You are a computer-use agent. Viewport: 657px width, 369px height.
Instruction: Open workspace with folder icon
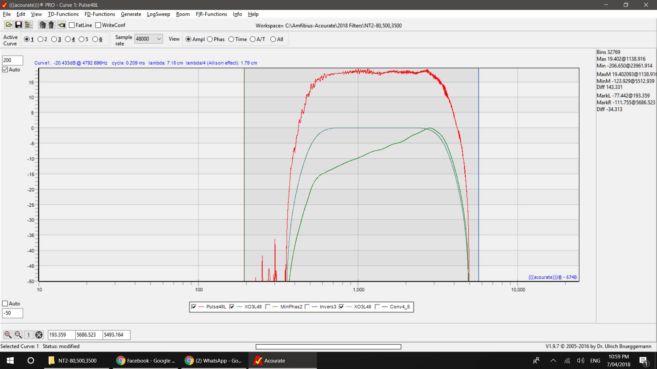pyautogui.click(x=9, y=25)
